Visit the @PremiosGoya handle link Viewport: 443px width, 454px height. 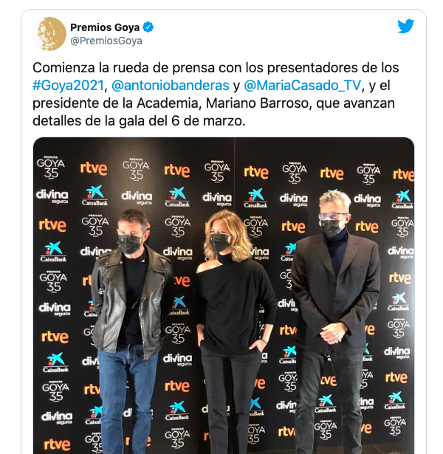[x=106, y=41]
